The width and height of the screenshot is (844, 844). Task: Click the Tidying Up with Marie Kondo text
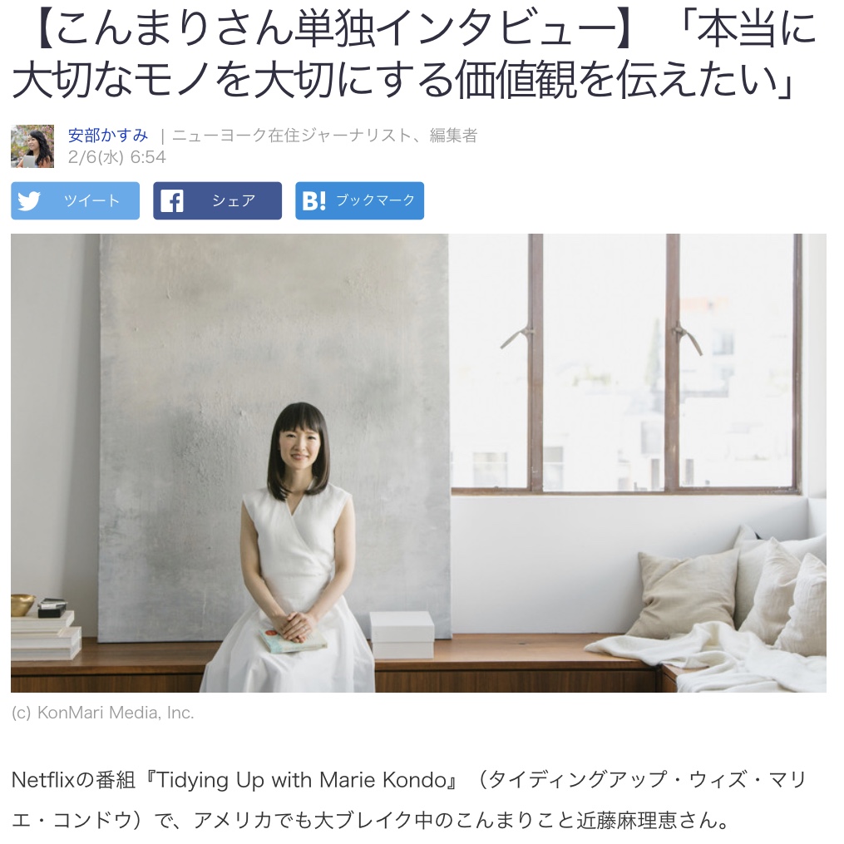pyautogui.click(x=301, y=780)
